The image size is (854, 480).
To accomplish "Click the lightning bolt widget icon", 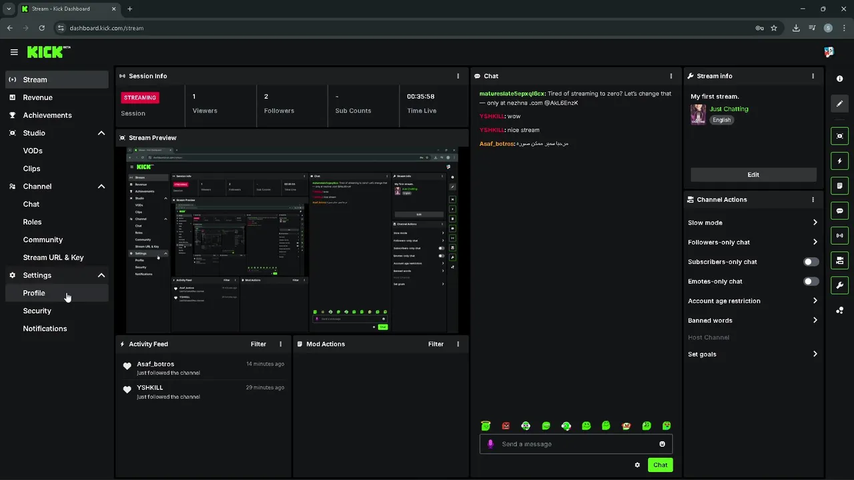I will tap(839, 161).
